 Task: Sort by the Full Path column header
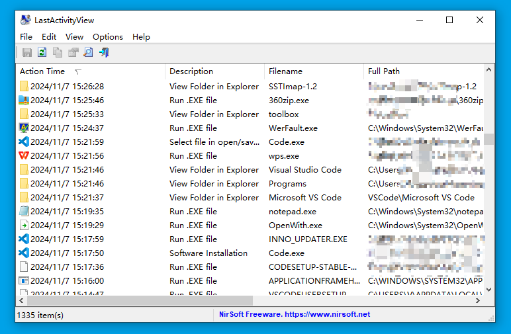coord(424,71)
